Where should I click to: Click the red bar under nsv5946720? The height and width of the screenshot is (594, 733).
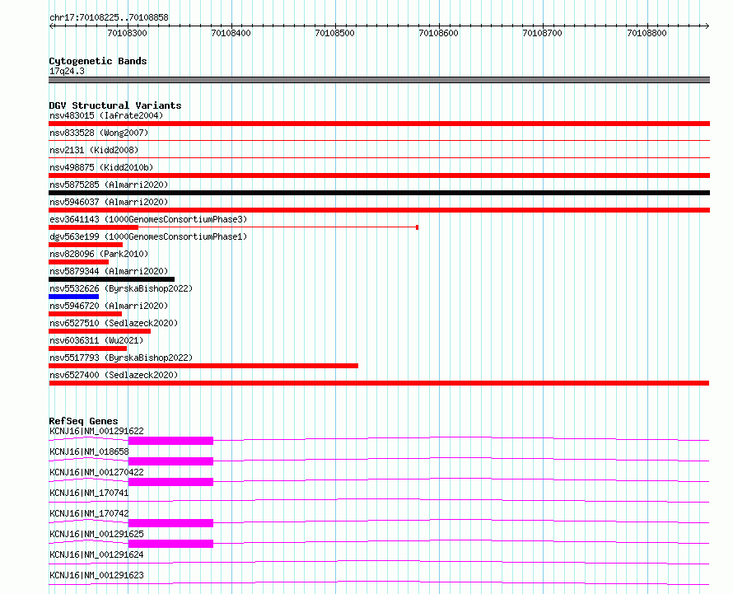[x=85, y=314]
